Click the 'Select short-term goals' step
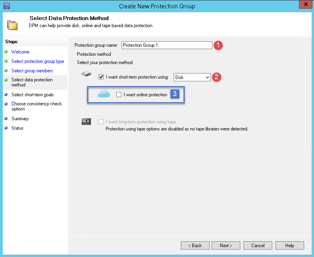Viewport: 314px width, 257px height. point(33,94)
